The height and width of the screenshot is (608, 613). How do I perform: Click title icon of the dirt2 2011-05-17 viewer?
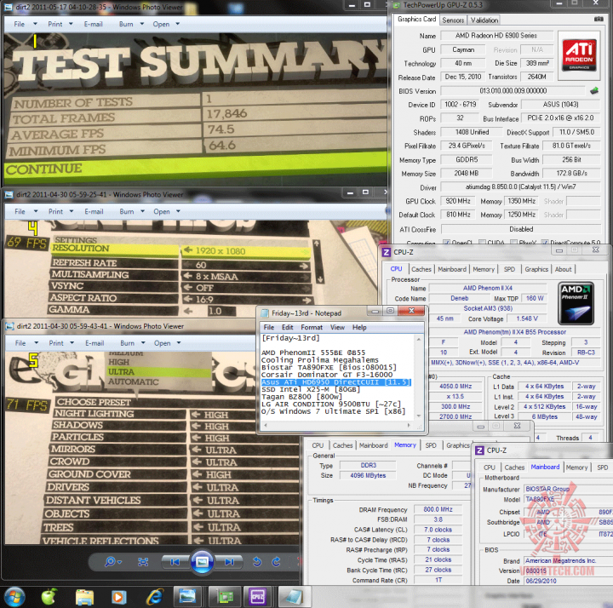[x=9, y=7]
